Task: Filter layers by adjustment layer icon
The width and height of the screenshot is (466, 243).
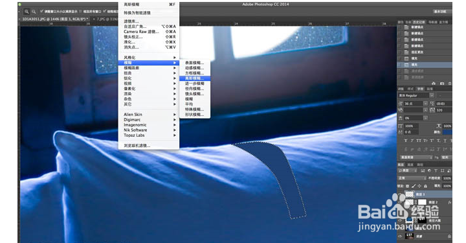Action: [x=429, y=170]
